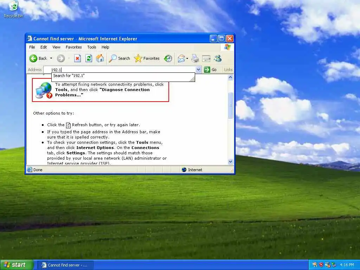The height and width of the screenshot is (270, 360).
Task: Click the page scroll up arrow
Action: [x=231, y=77]
